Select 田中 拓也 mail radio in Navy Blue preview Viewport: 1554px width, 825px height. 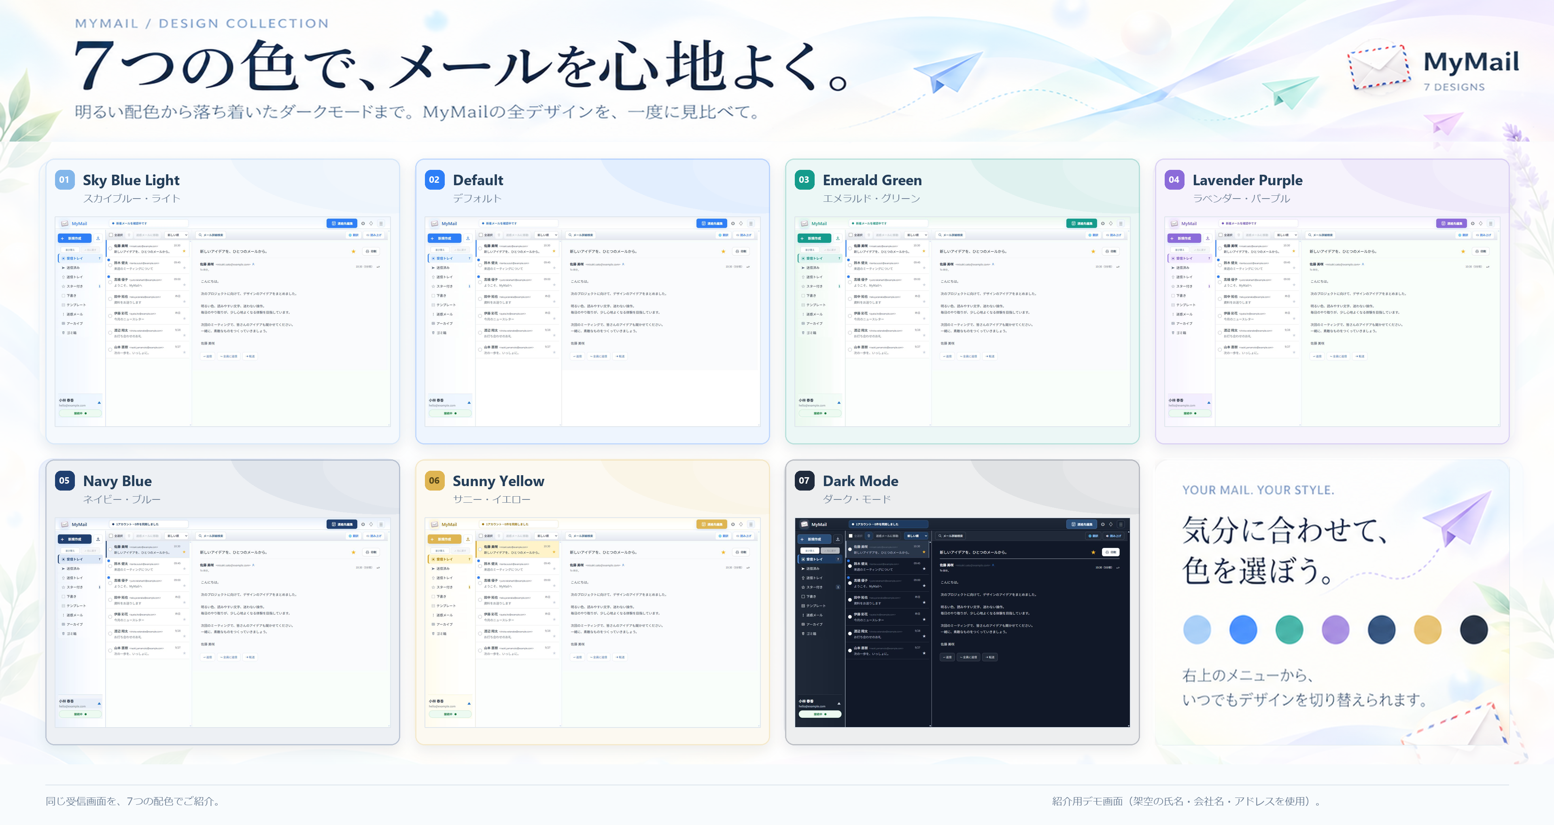pos(110,601)
